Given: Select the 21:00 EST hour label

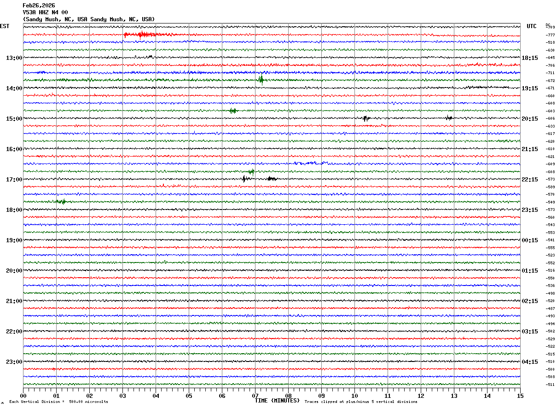Looking at the screenshot, I should 14,301.
